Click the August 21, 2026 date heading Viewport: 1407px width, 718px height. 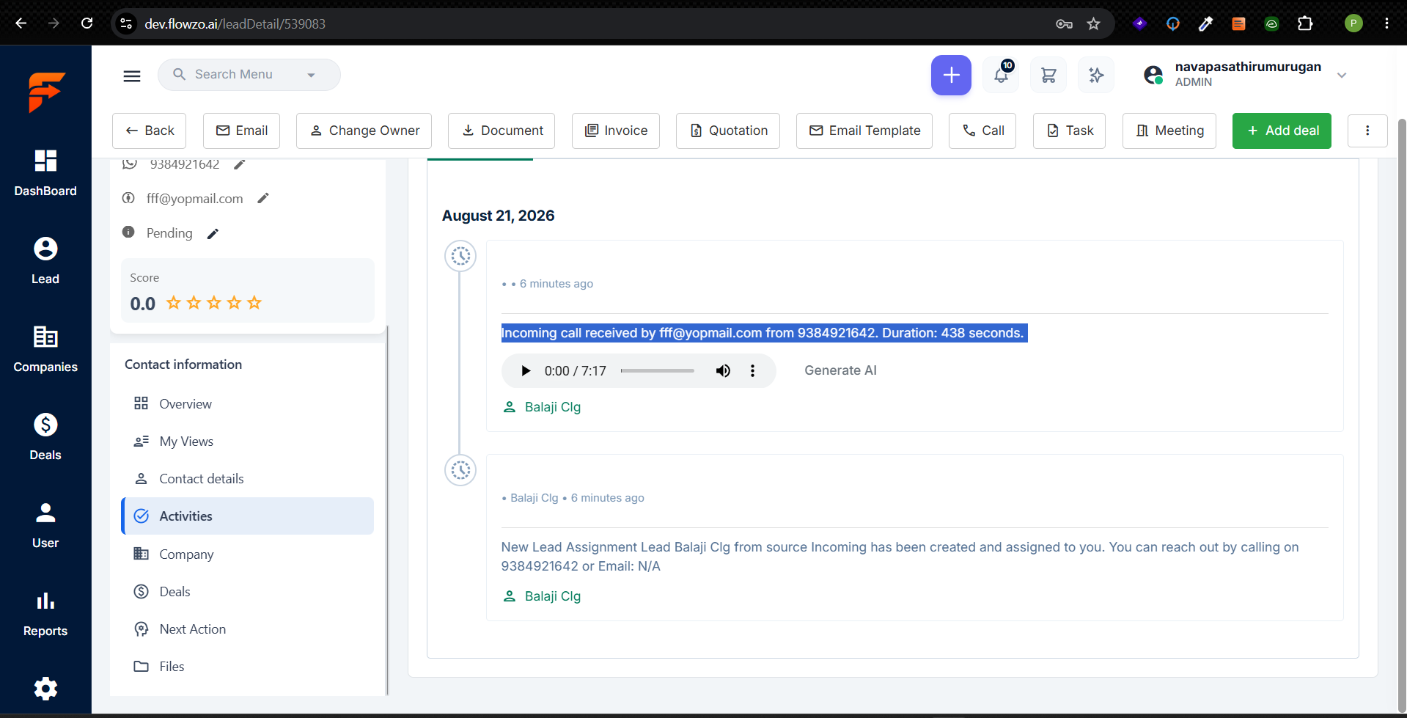pyautogui.click(x=499, y=216)
